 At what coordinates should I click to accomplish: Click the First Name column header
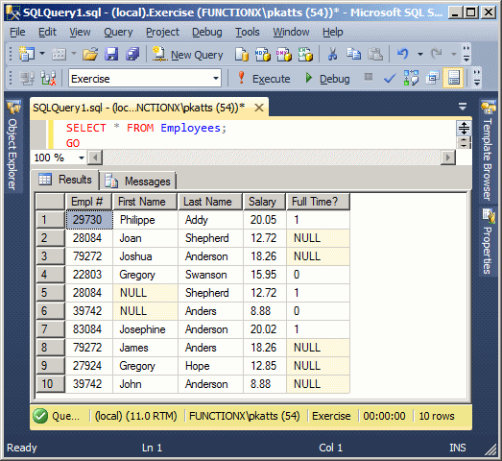pos(145,202)
